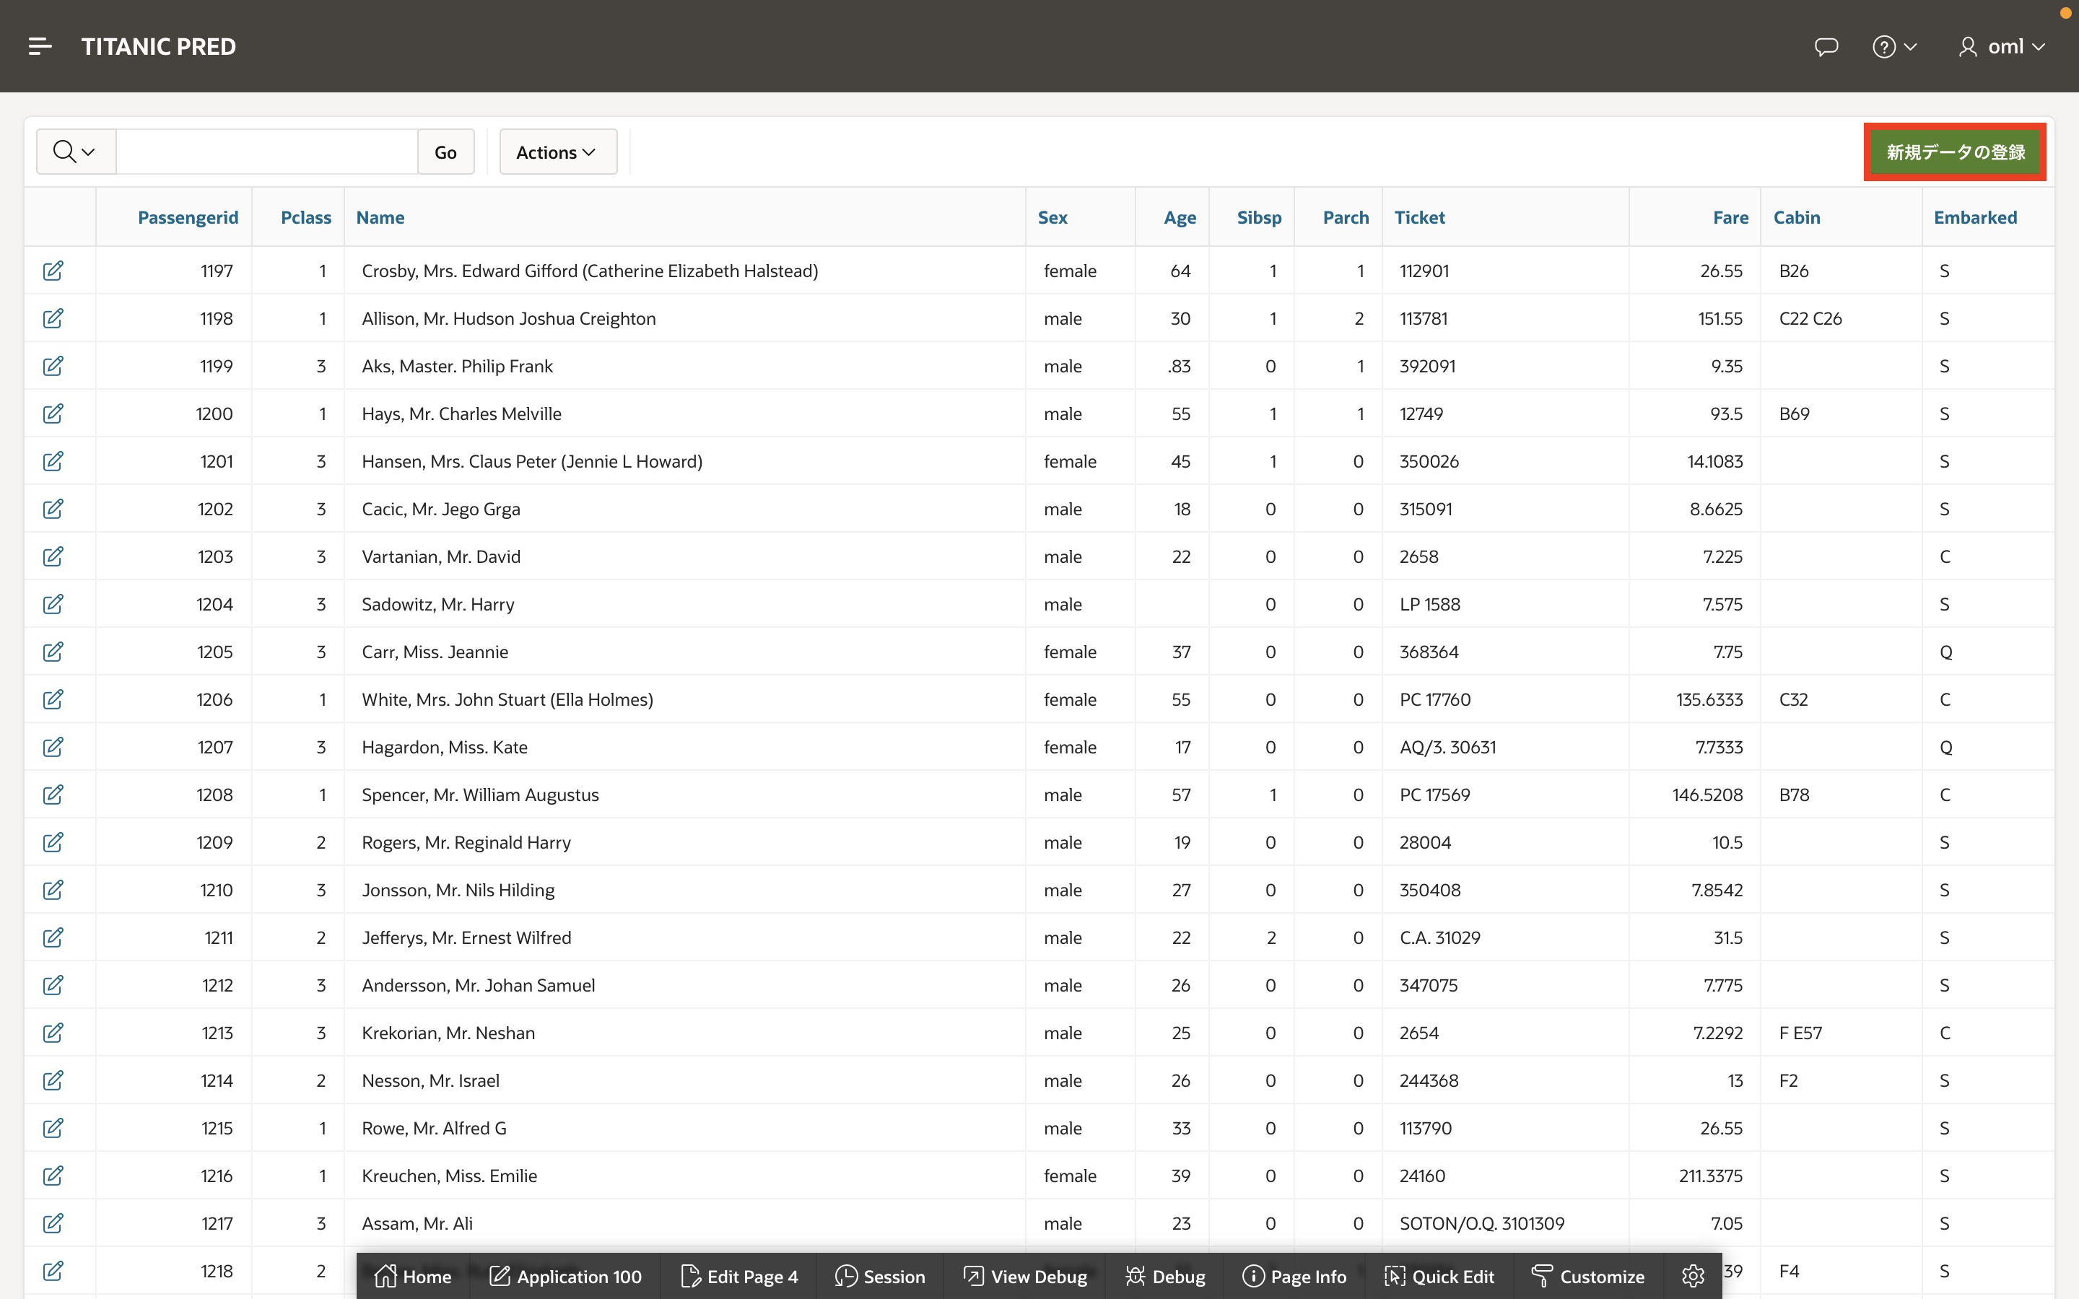Click Quick Edit in developer toolbar

1439,1276
